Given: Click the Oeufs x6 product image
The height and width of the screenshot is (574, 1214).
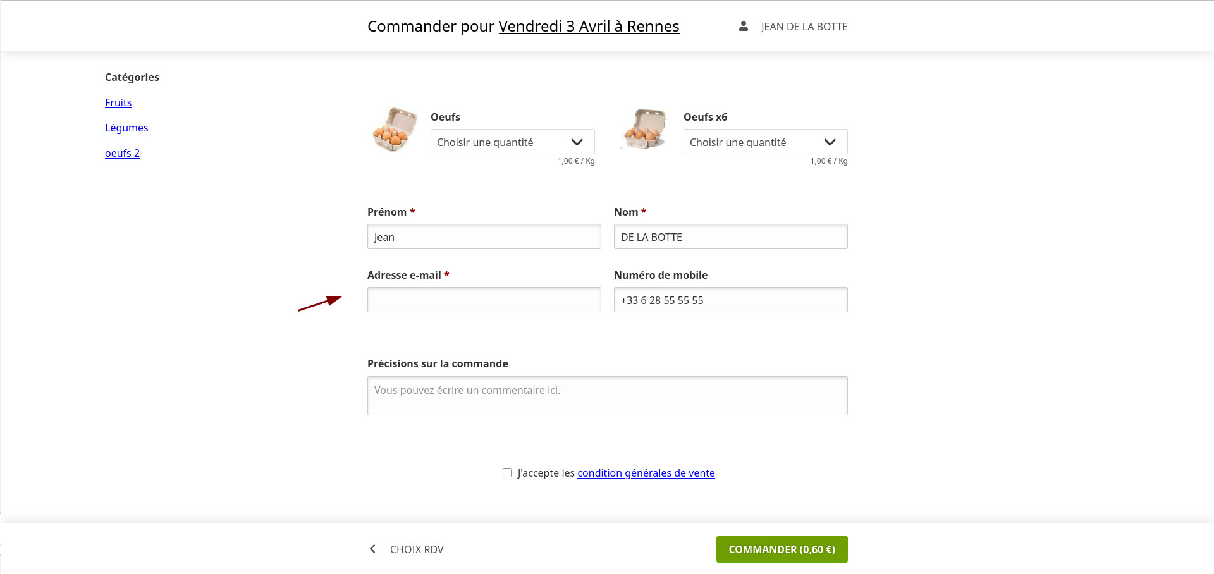Looking at the screenshot, I should point(645,129).
